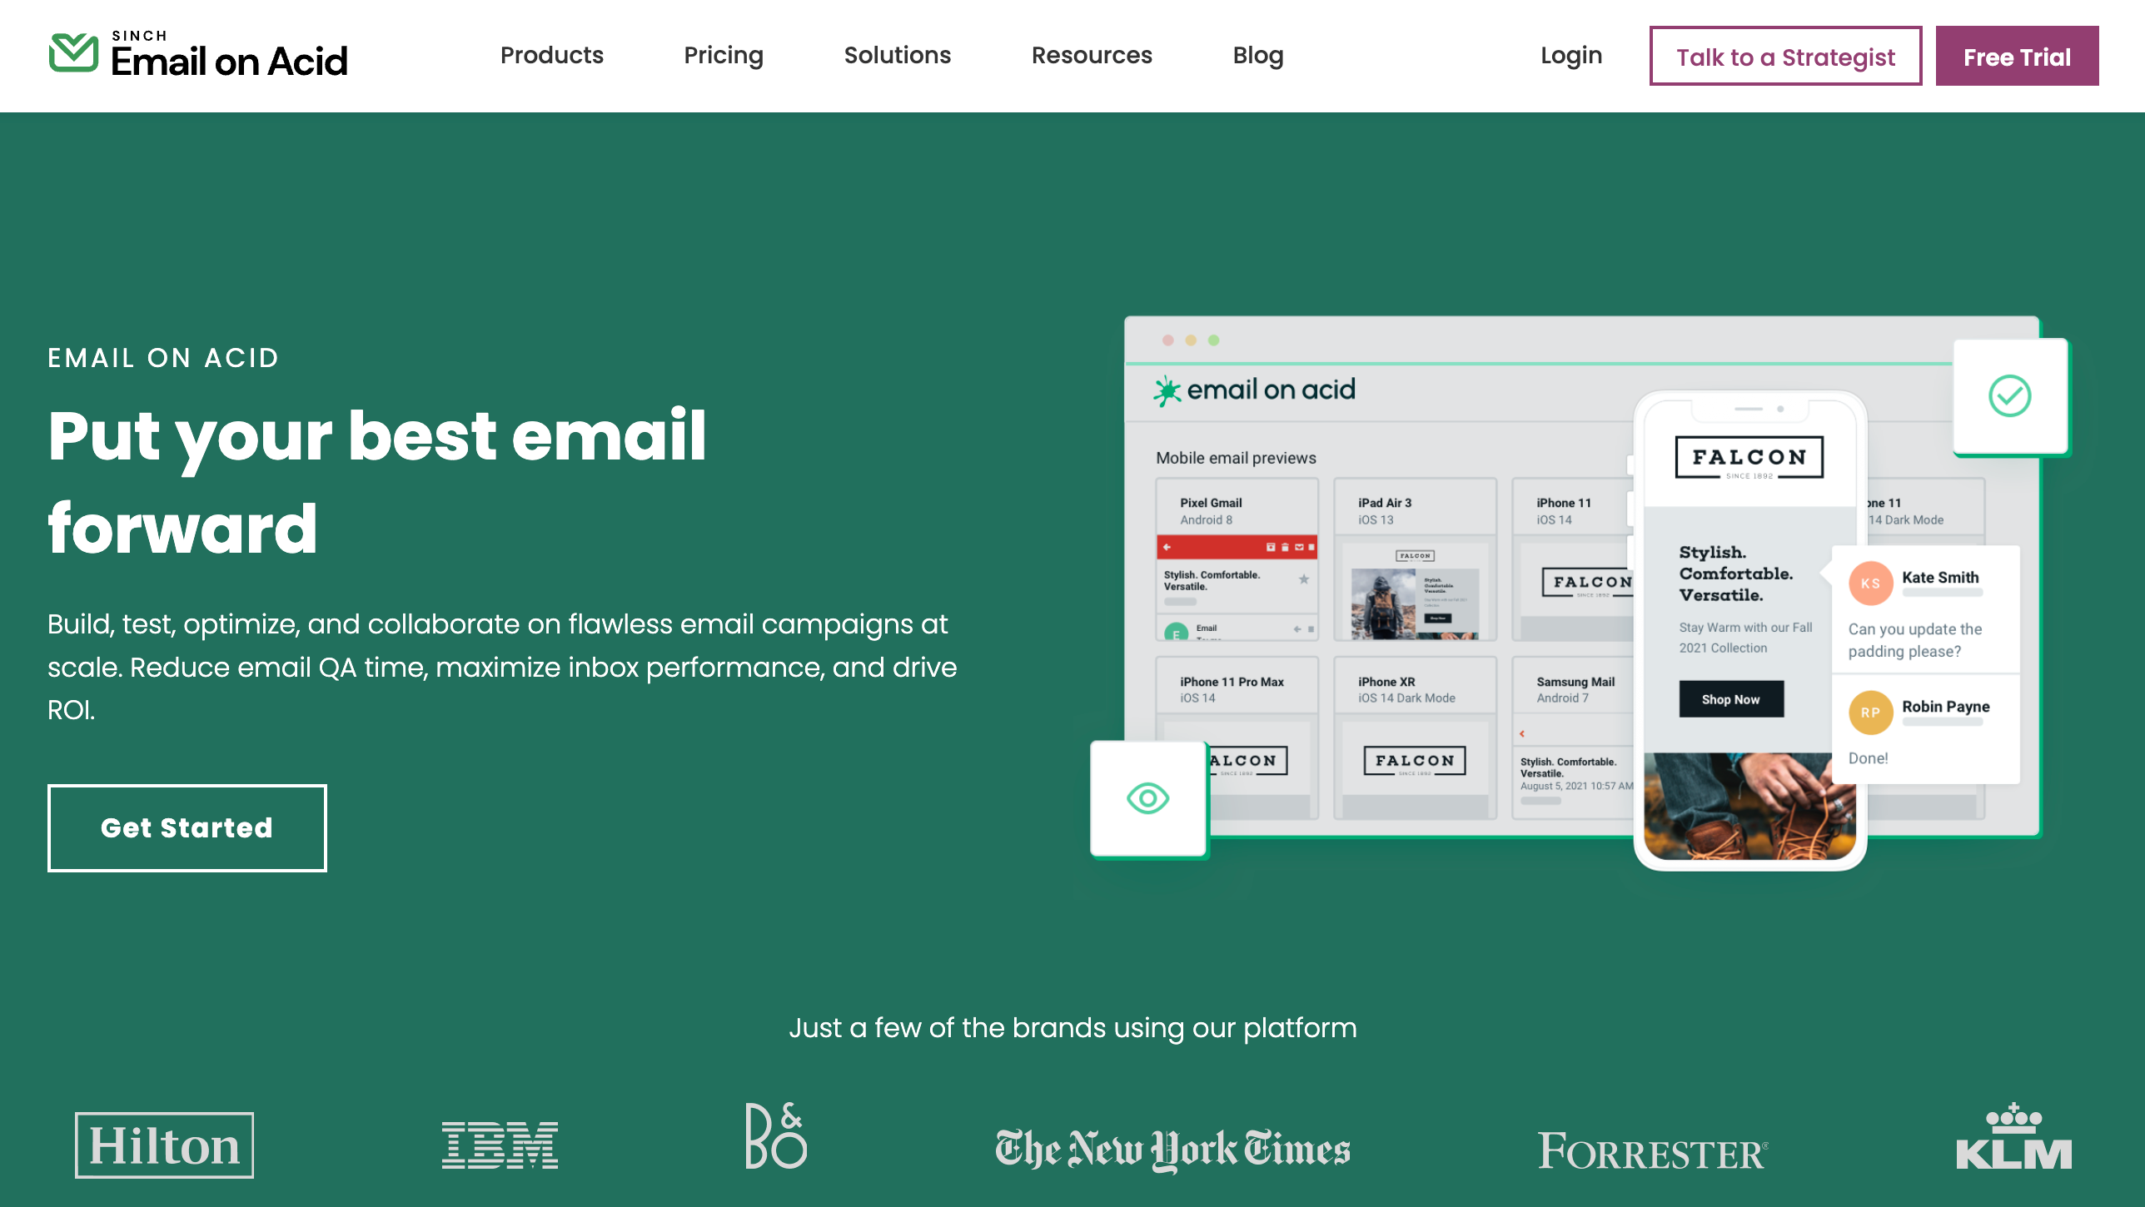Click the Get Started button

tap(186, 827)
